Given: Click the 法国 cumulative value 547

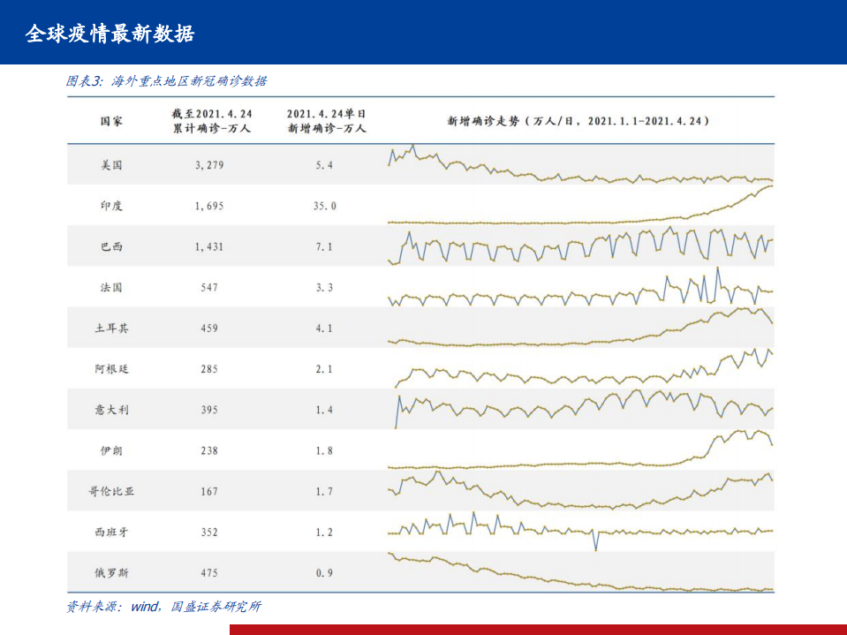Looking at the screenshot, I should coord(209,286).
